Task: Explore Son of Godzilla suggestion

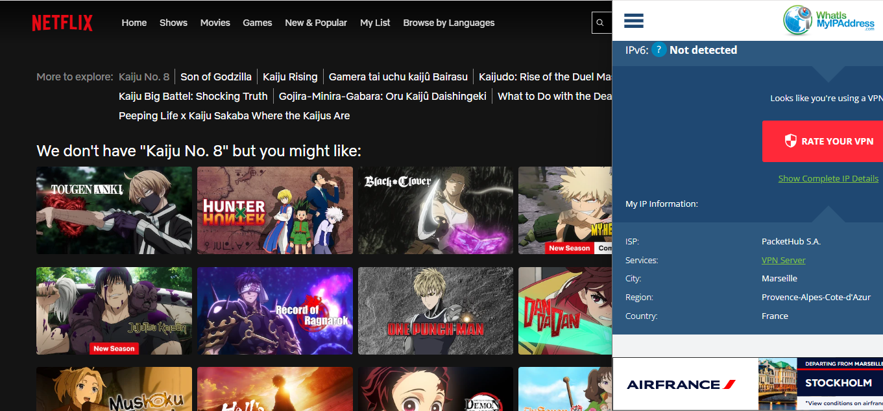Action: 216,76
